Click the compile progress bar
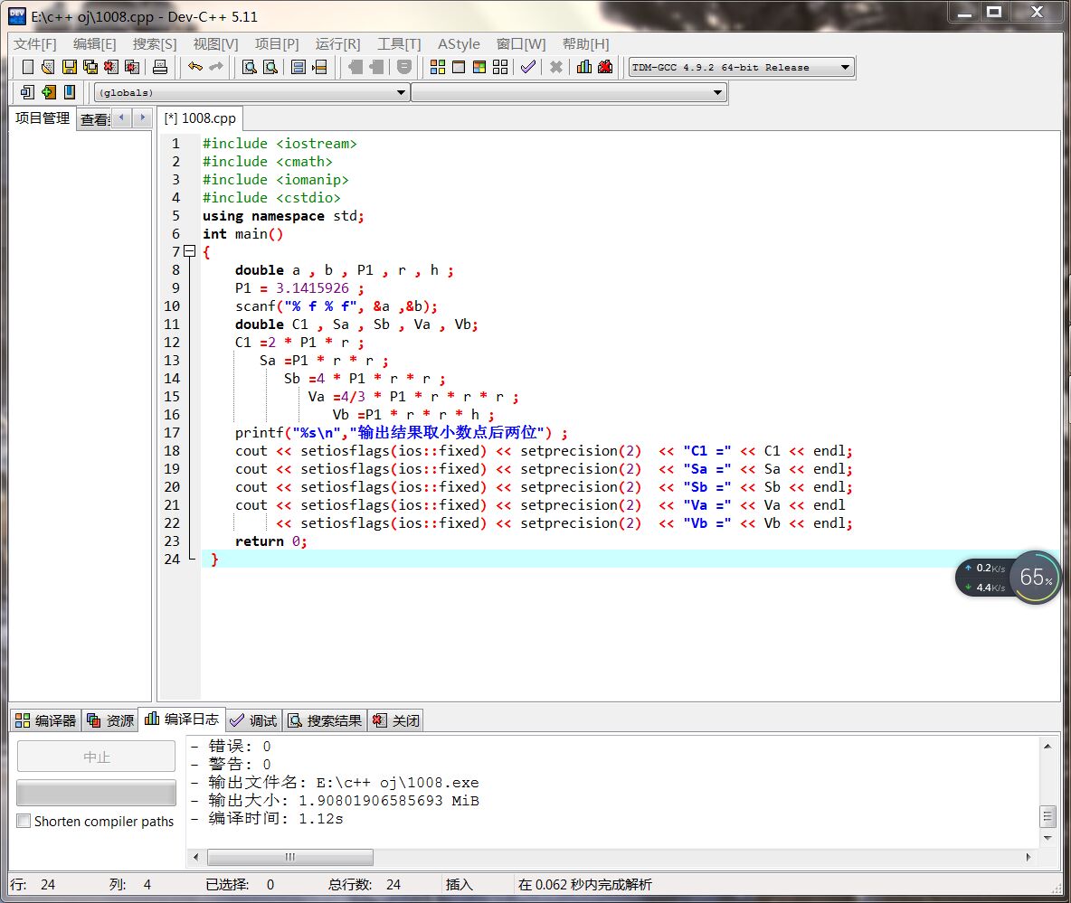 point(96,793)
